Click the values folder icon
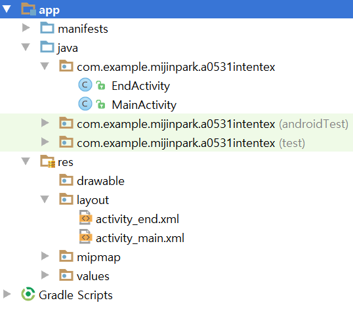353x309 pixels. click(x=66, y=275)
